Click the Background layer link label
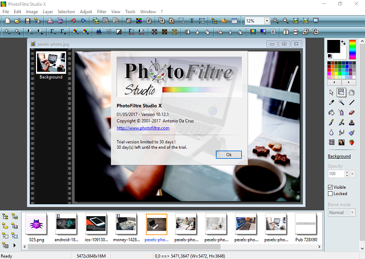365x259 pixels. (339, 156)
